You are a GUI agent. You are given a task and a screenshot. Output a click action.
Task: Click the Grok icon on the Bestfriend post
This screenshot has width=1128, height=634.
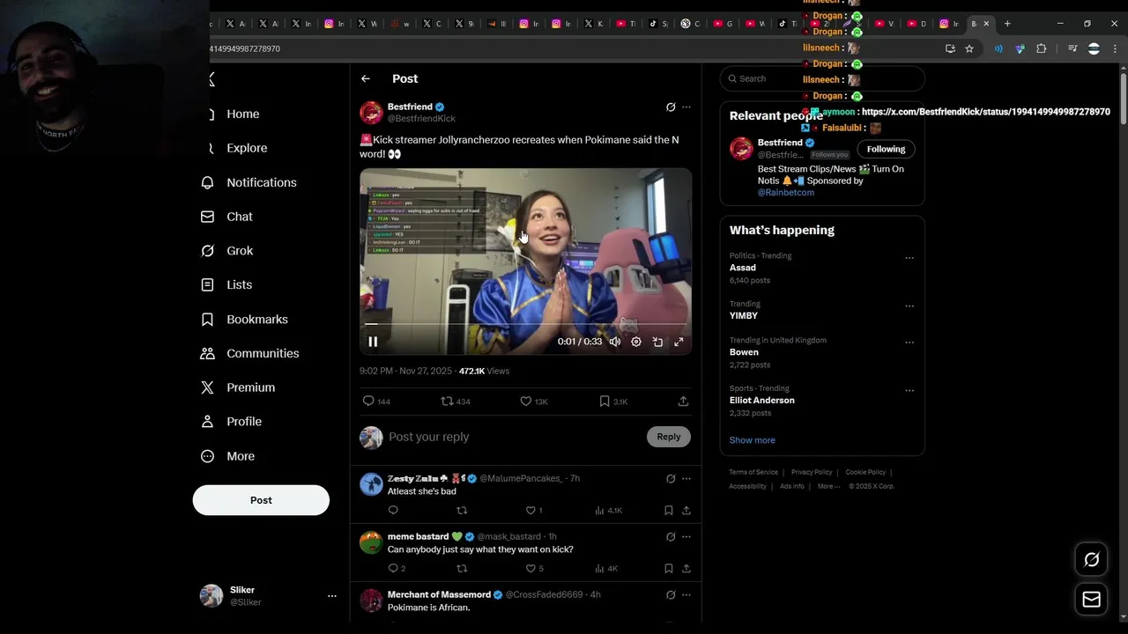(671, 107)
